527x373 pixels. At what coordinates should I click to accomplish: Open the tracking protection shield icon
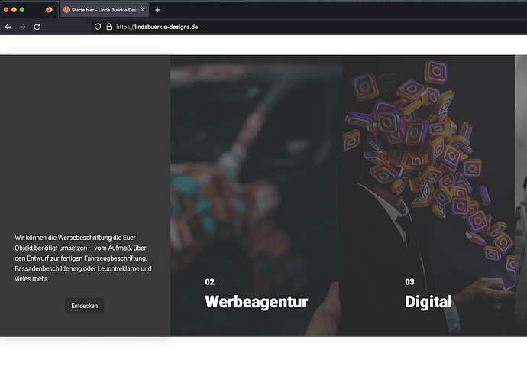pyautogui.click(x=98, y=27)
